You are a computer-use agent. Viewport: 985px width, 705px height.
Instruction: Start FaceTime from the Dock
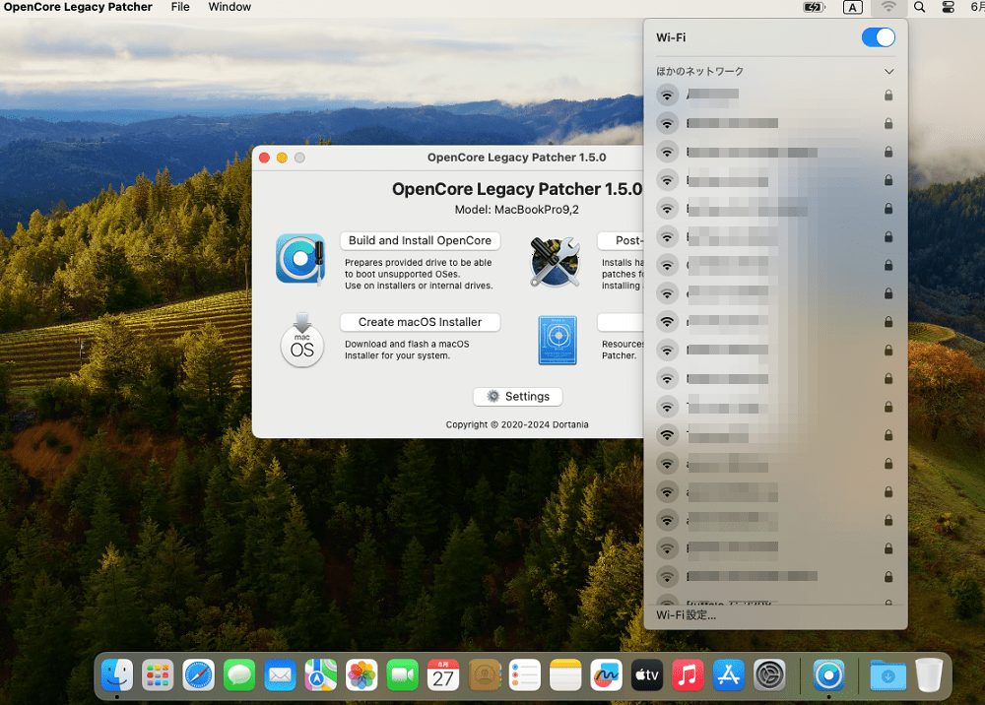(403, 674)
